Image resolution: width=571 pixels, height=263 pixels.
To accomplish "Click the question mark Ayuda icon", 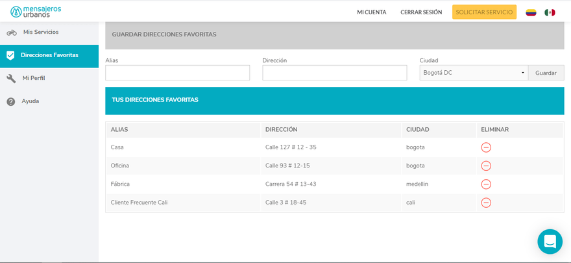I will 11,101.
